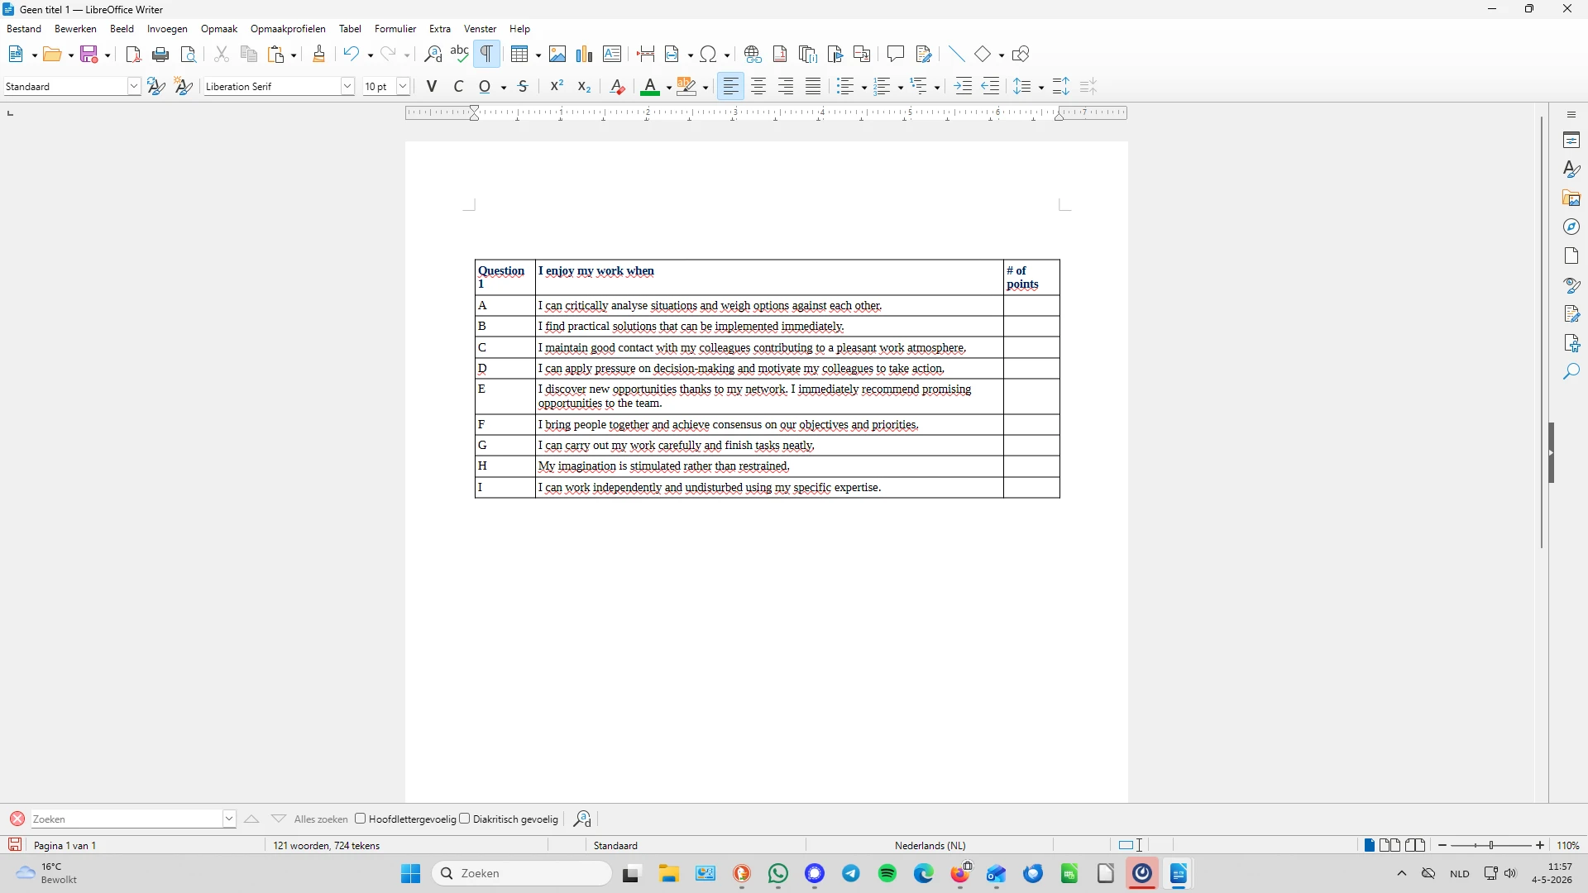Expand the font name dropdown

click(x=348, y=86)
